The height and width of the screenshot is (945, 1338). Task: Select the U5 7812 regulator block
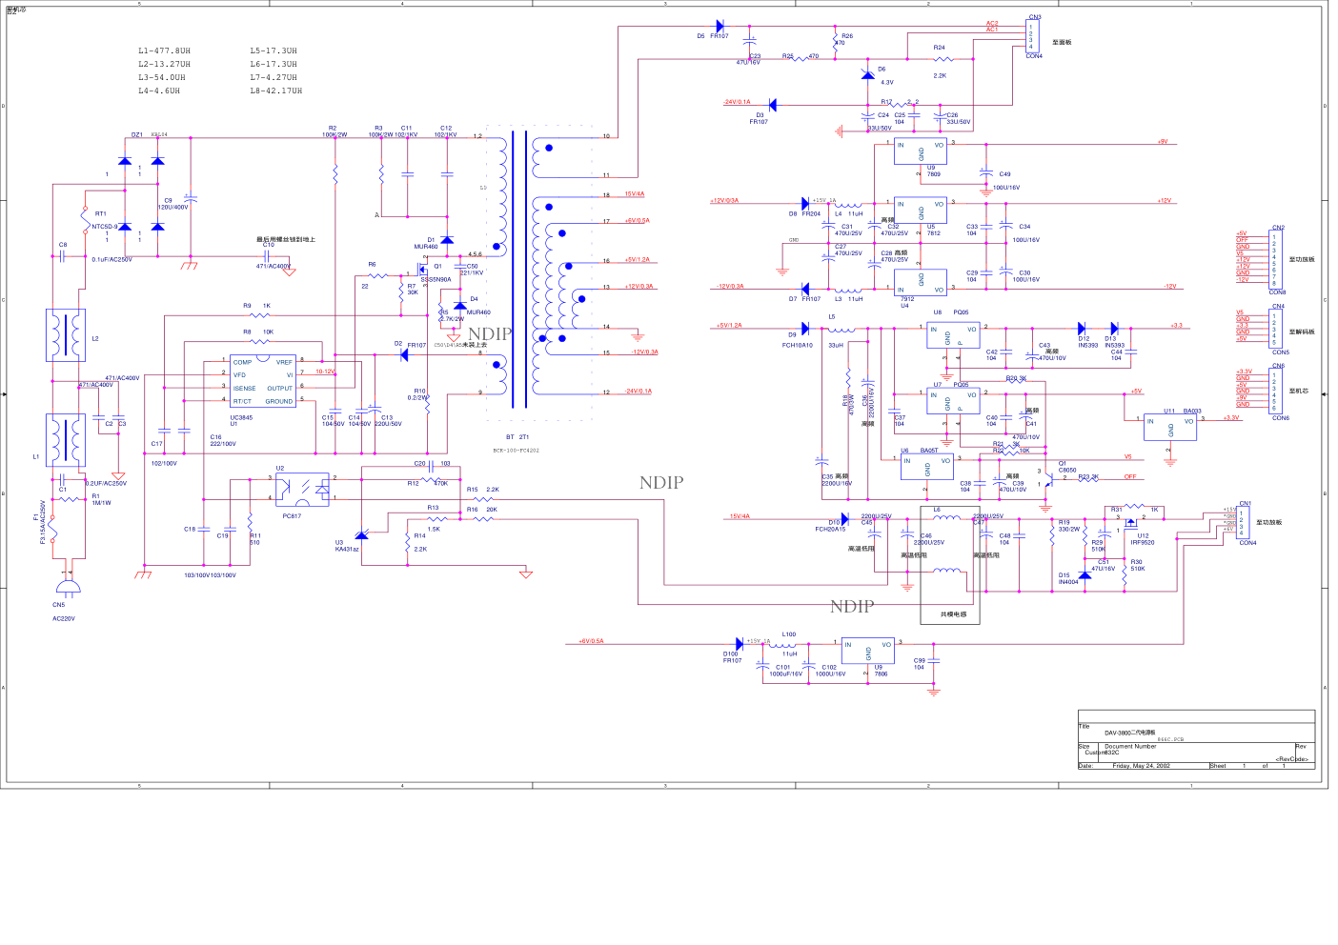[x=920, y=211]
